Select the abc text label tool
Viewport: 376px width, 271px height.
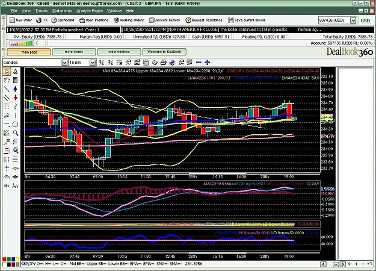click(7, 185)
